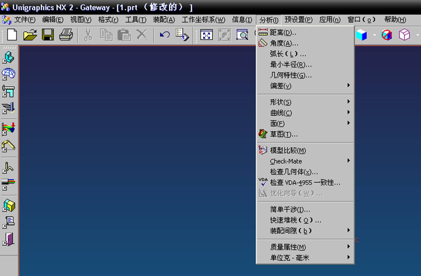Click the scroll document icon in sidebar

pos(9,222)
